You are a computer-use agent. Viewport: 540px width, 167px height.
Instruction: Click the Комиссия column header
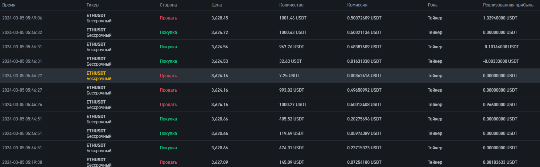[x=357, y=5]
